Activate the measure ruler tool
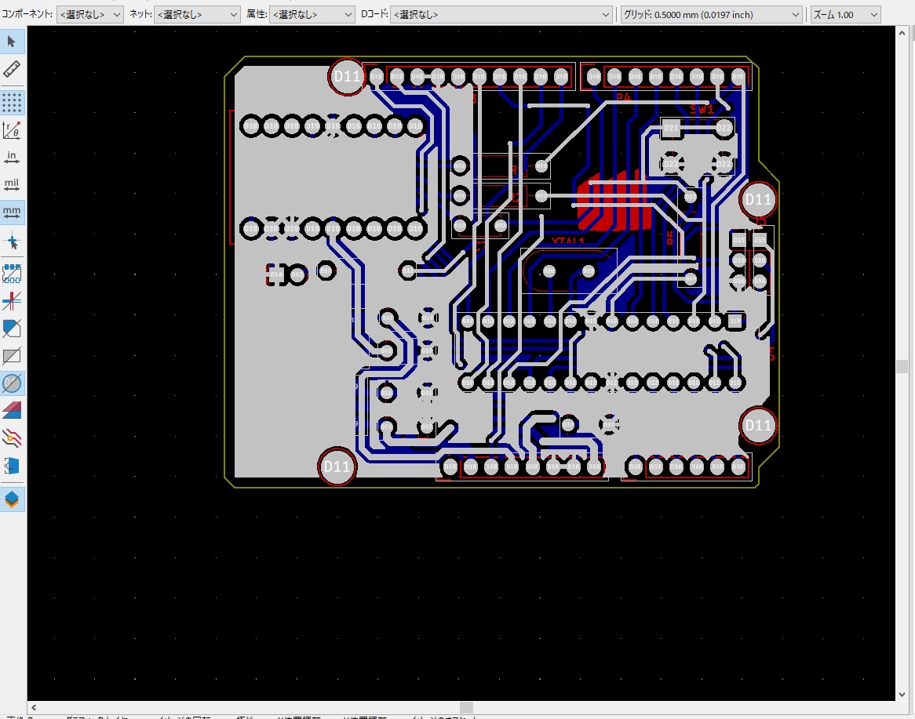This screenshot has height=719, width=915. click(12, 69)
